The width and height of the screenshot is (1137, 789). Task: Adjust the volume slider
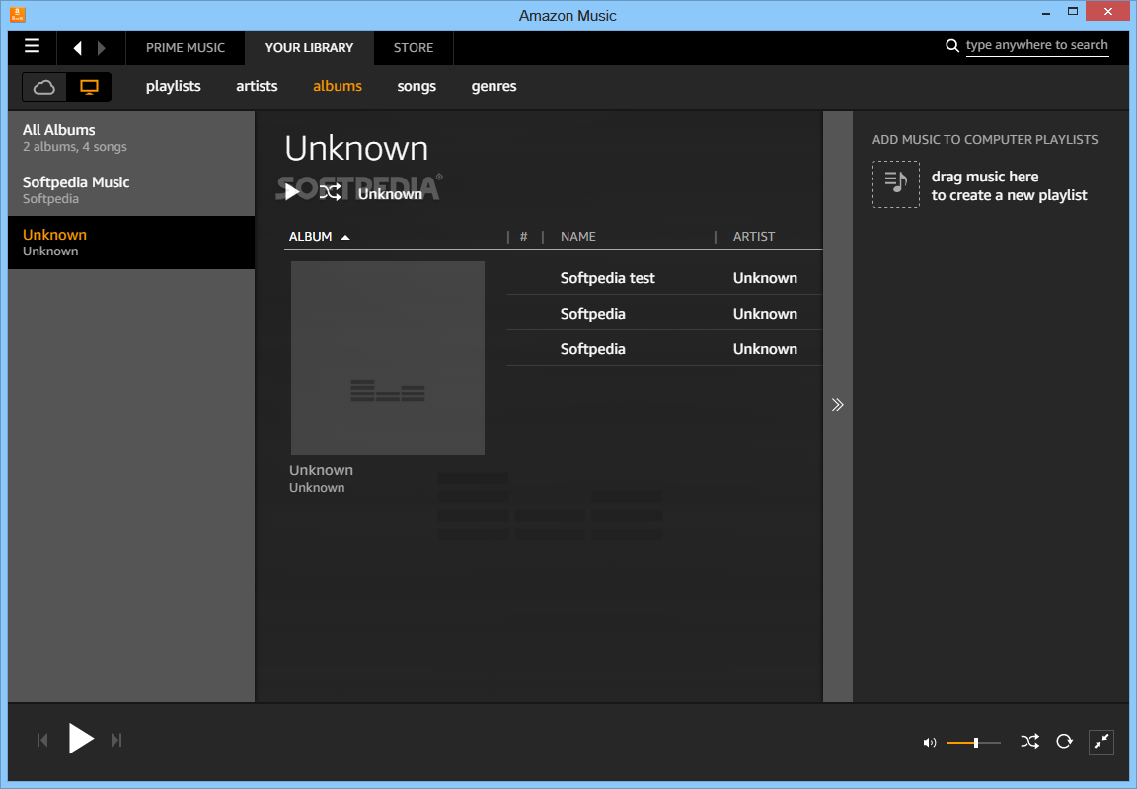[x=973, y=742]
